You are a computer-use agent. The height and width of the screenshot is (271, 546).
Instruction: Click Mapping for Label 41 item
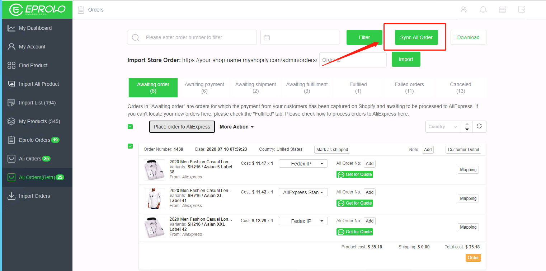[468, 198]
